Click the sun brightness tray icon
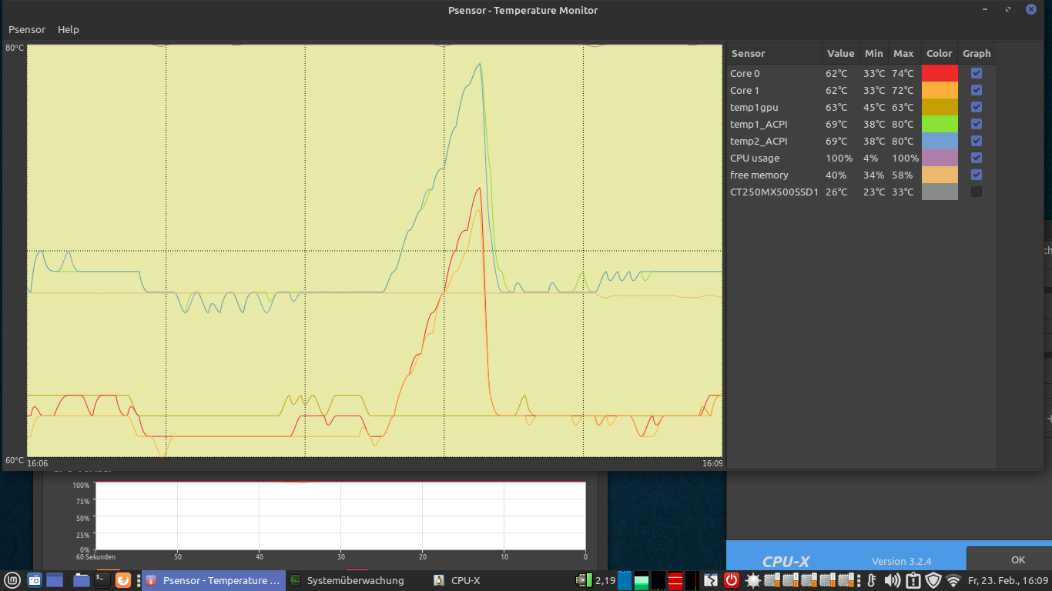 tap(753, 580)
